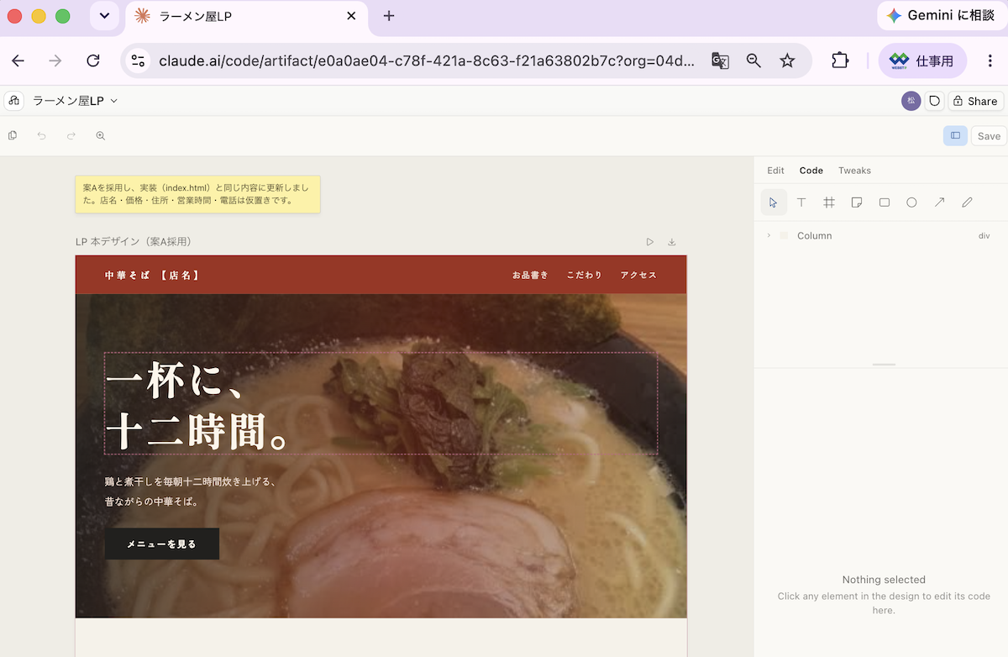Switch to the Code tab
This screenshot has width=1008, height=657.
(811, 171)
